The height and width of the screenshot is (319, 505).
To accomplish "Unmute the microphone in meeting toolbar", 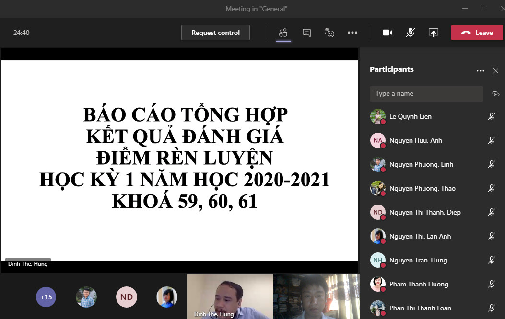I will (x=410, y=33).
